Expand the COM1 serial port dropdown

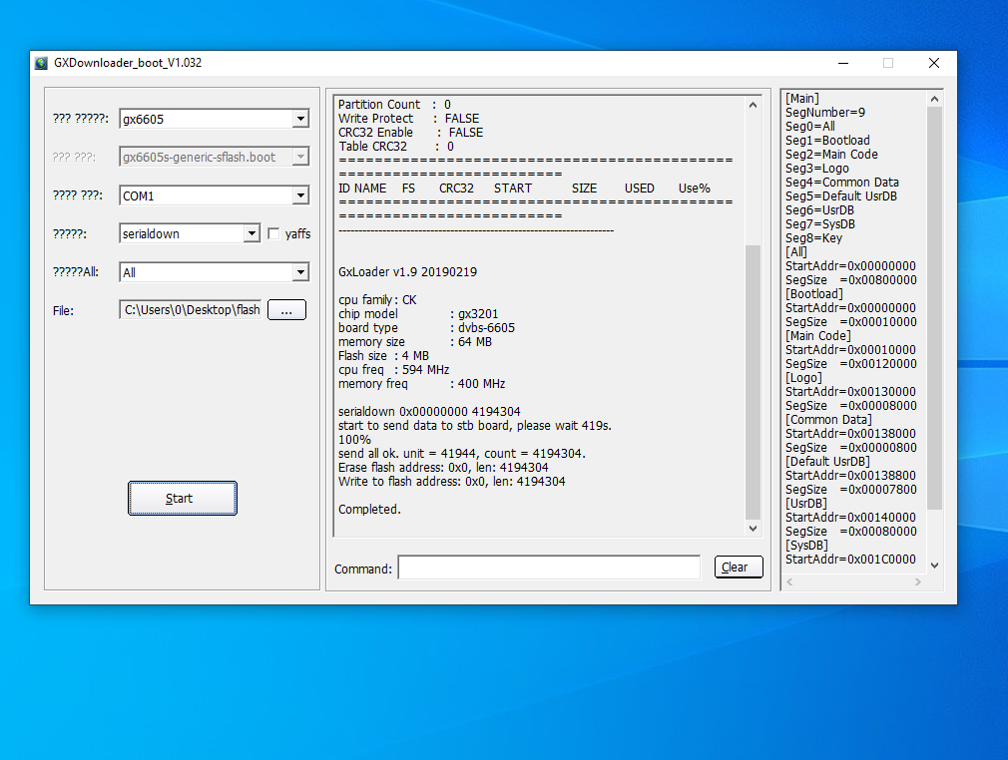[x=300, y=195]
